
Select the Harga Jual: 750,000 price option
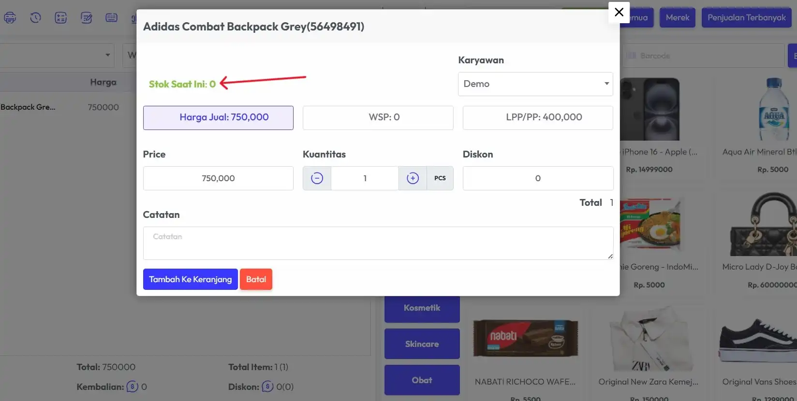click(x=218, y=117)
